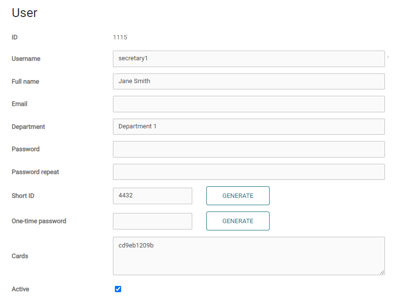This screenshot has width=401, height=299.
Task: Click the Password repeat label
Action: (x=36, y=172)
